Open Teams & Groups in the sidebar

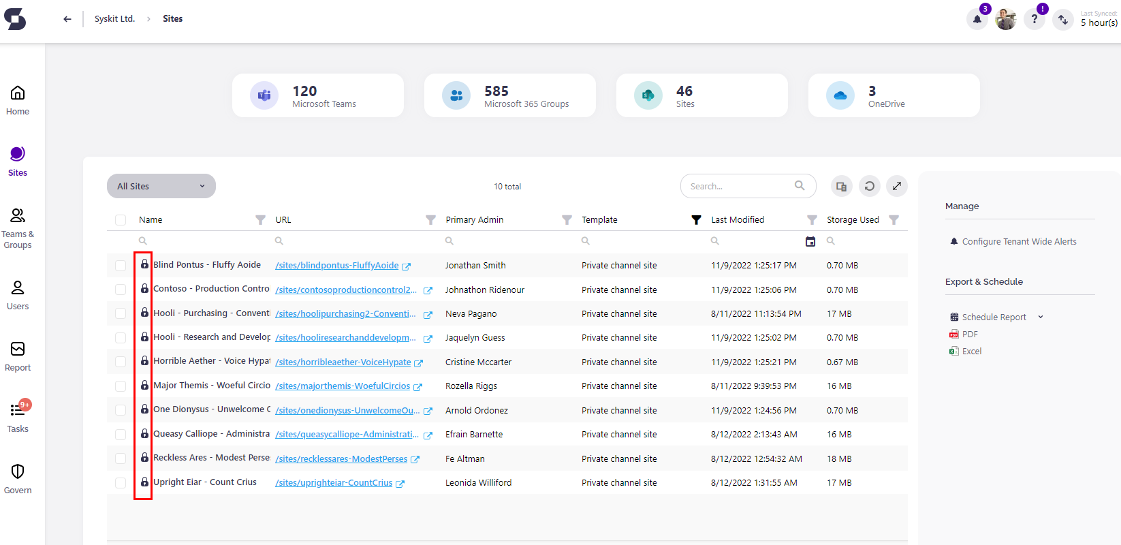click(x=18, y=228)
